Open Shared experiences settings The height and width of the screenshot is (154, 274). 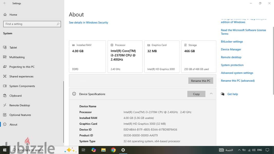point(21,76)
